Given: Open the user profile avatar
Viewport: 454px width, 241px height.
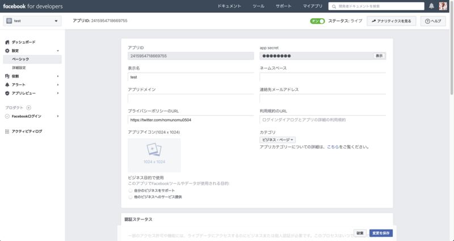Looking at the screenshot, I should [443, 6].
